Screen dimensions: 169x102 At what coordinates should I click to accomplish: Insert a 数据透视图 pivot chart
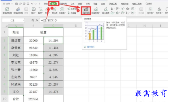(18, 11)
